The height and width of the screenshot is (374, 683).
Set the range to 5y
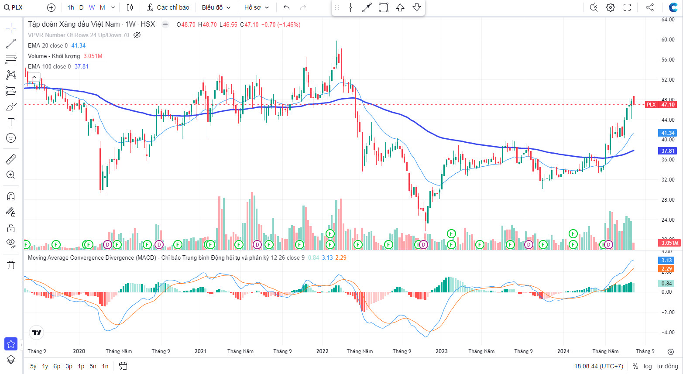[33, 366]
